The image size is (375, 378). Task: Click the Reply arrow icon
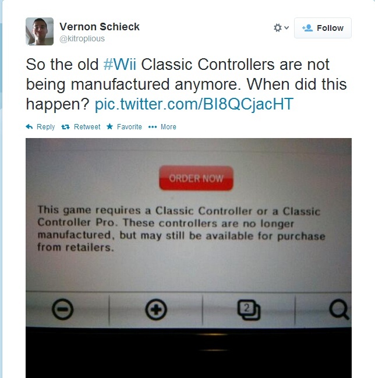(x=29, y=126)
